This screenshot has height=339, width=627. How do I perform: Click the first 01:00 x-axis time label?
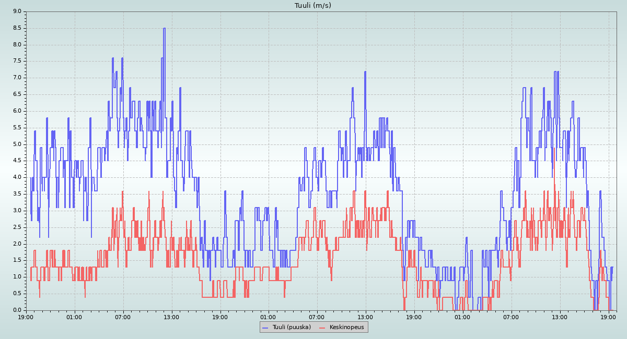click(74, 317)
